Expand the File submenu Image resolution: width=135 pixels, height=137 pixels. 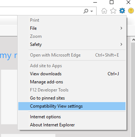point(72,28)
